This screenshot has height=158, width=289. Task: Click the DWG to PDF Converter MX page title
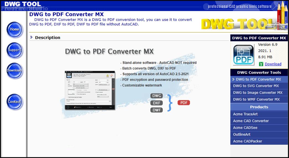click(x=66, y=14)
